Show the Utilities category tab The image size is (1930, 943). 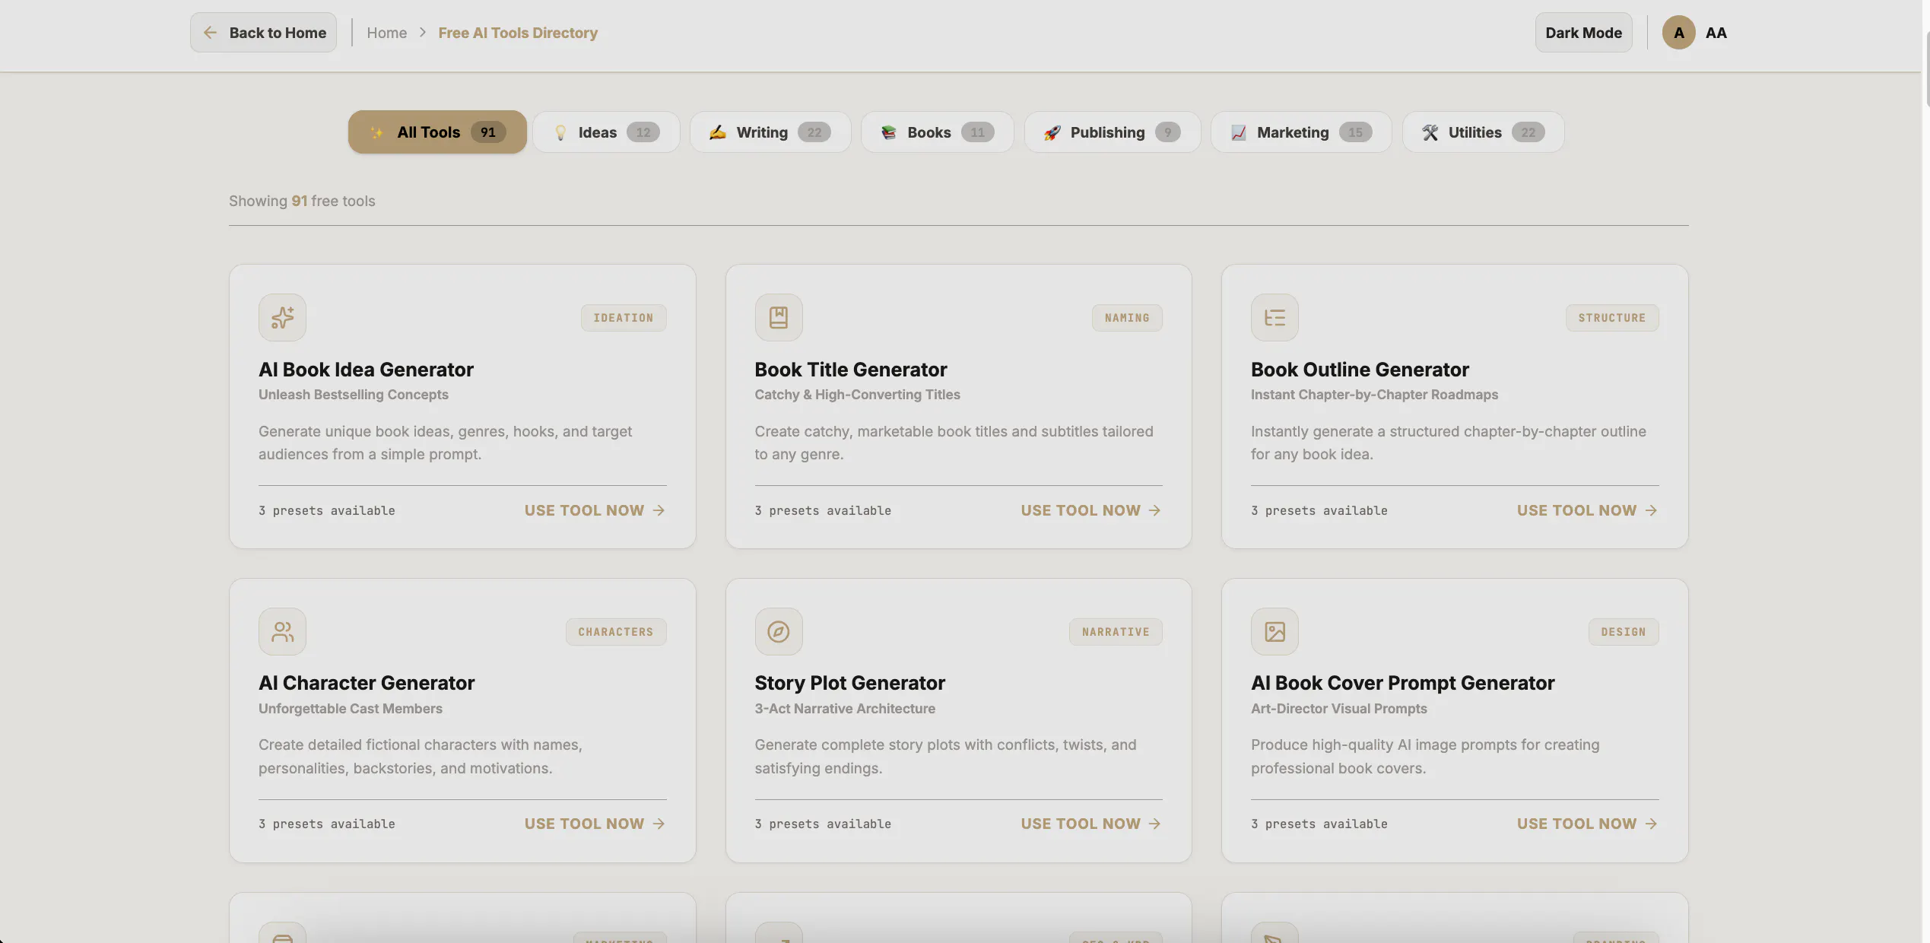click(x=1483, y=132)
